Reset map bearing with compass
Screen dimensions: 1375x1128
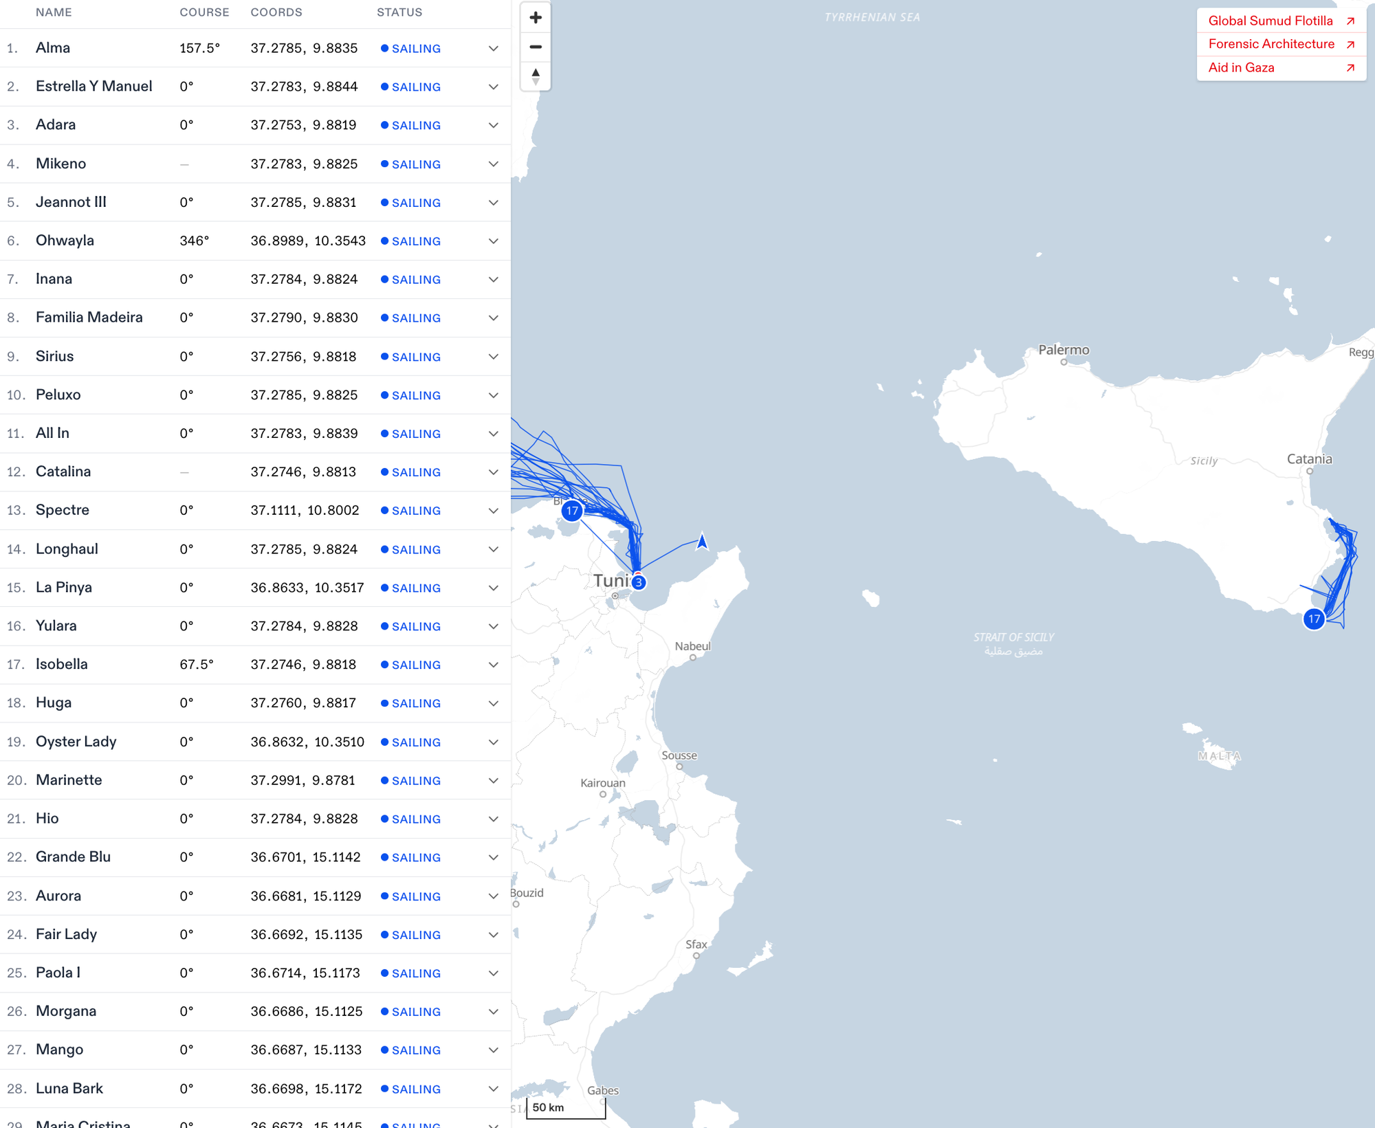click(x=536, y=76)
